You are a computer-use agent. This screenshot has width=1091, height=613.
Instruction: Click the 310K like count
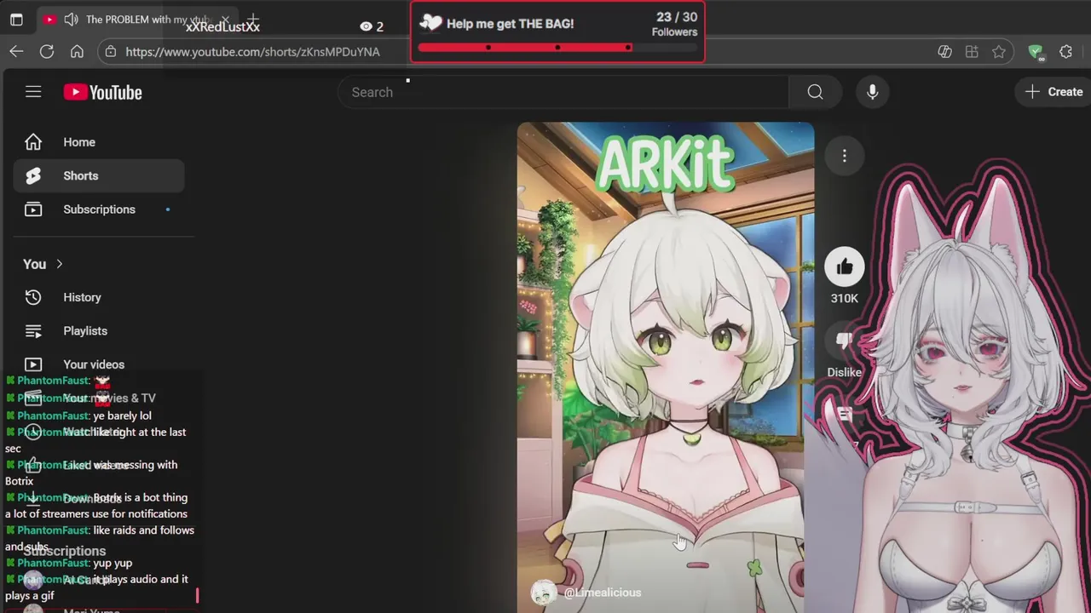(x=845, y=299)
